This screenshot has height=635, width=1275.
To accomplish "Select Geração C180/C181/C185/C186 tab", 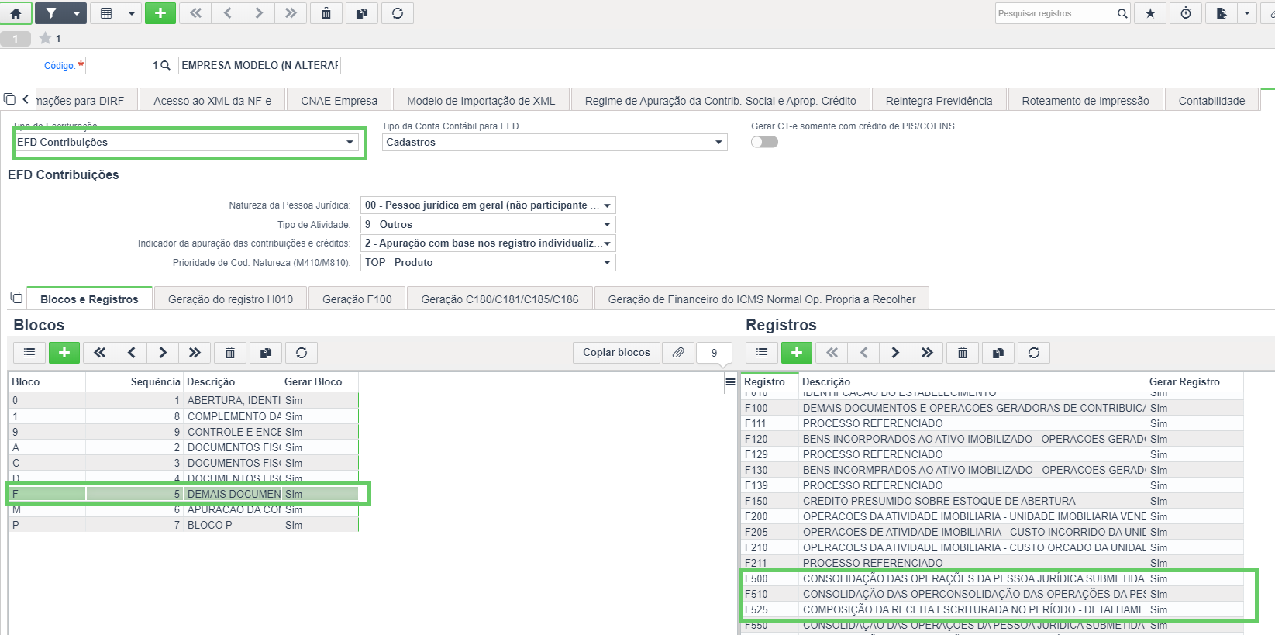I will tap(500, 299).
